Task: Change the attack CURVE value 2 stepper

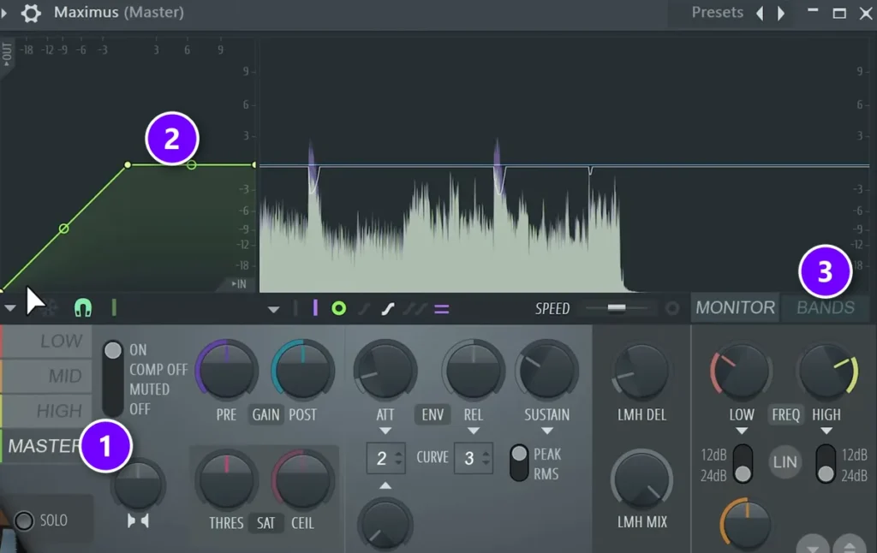Action: click(x=386, y=459)
